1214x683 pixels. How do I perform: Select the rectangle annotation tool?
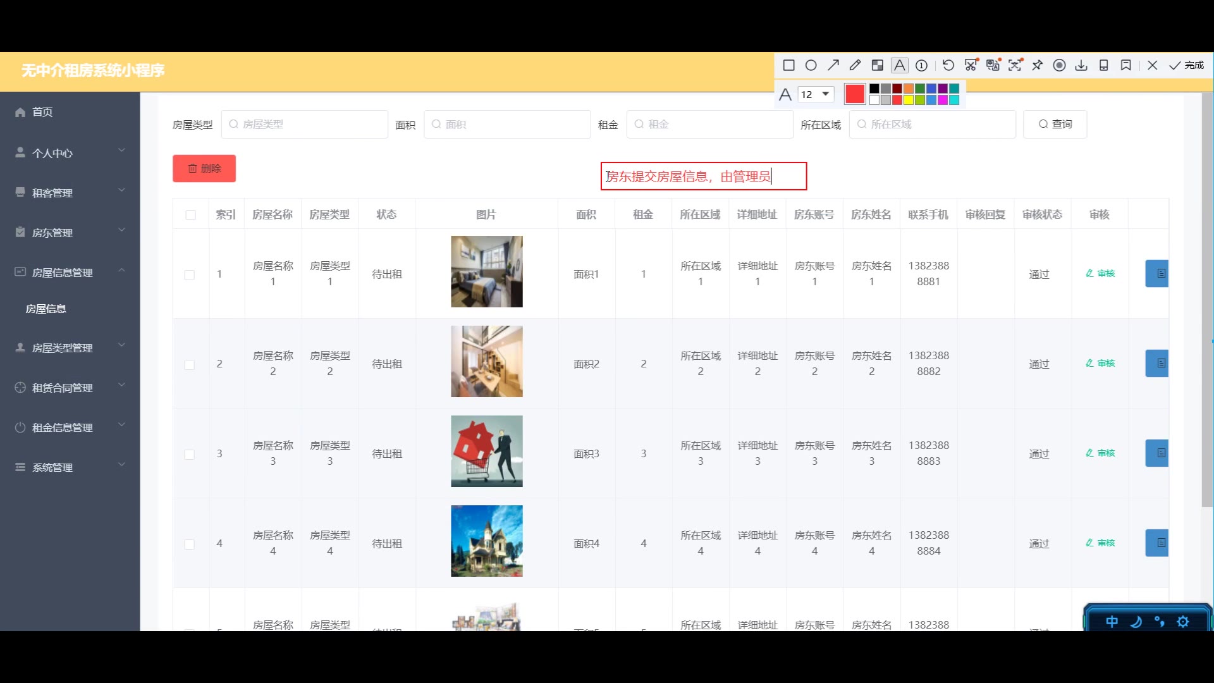point(788,65)
